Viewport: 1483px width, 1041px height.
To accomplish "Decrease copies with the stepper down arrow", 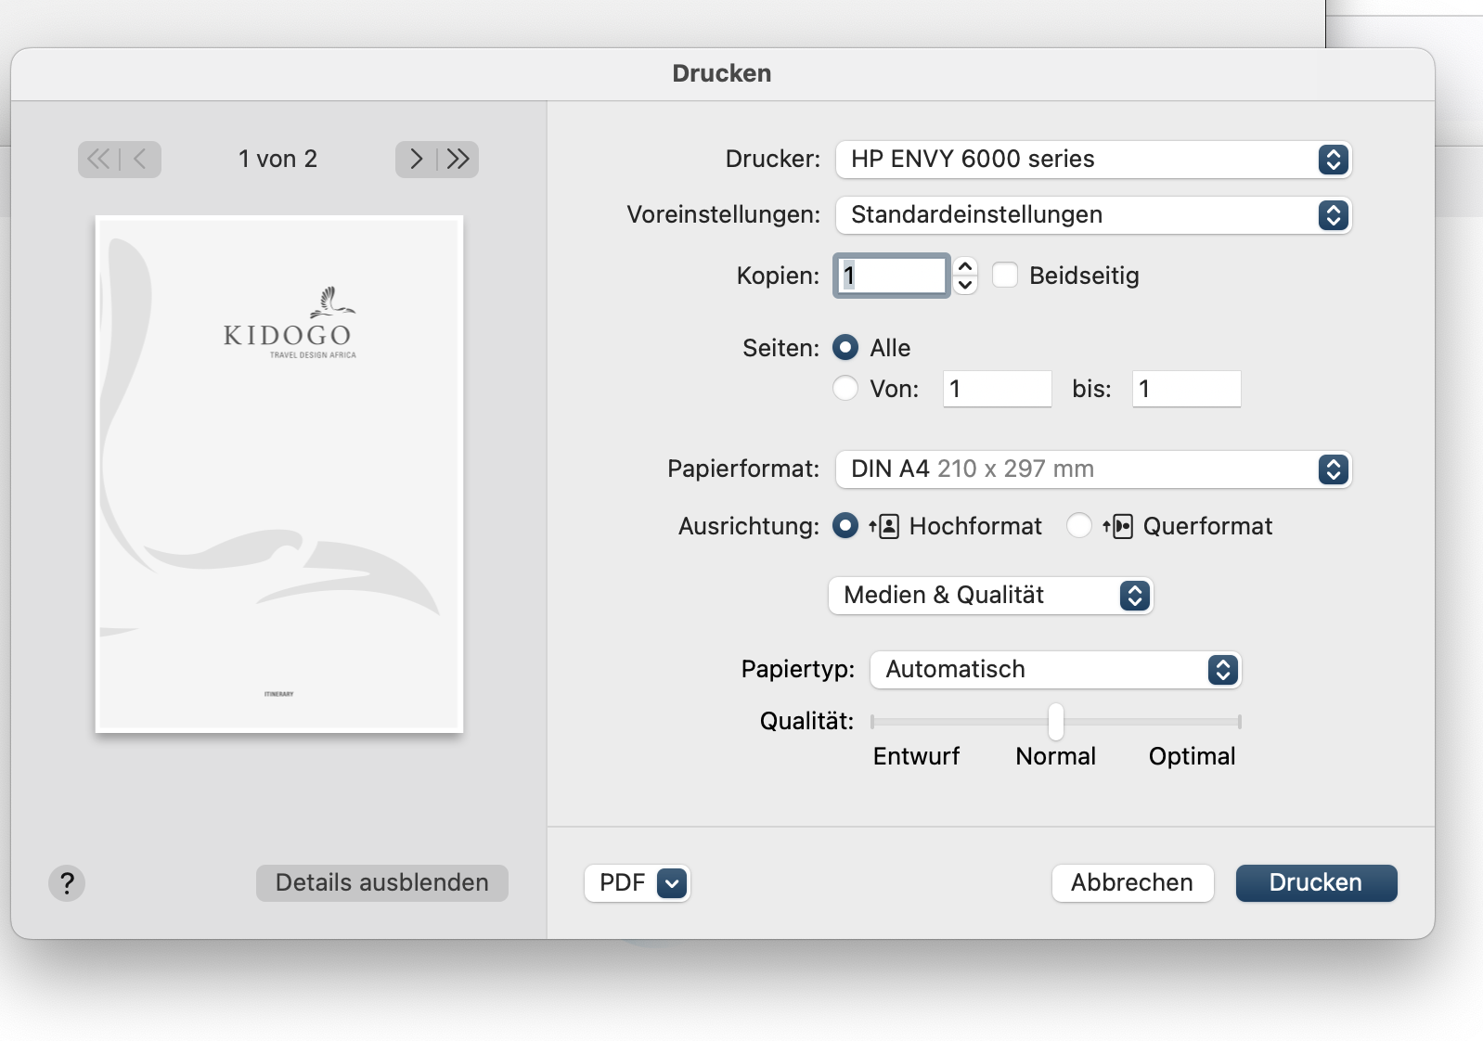I will click(965, 285).
